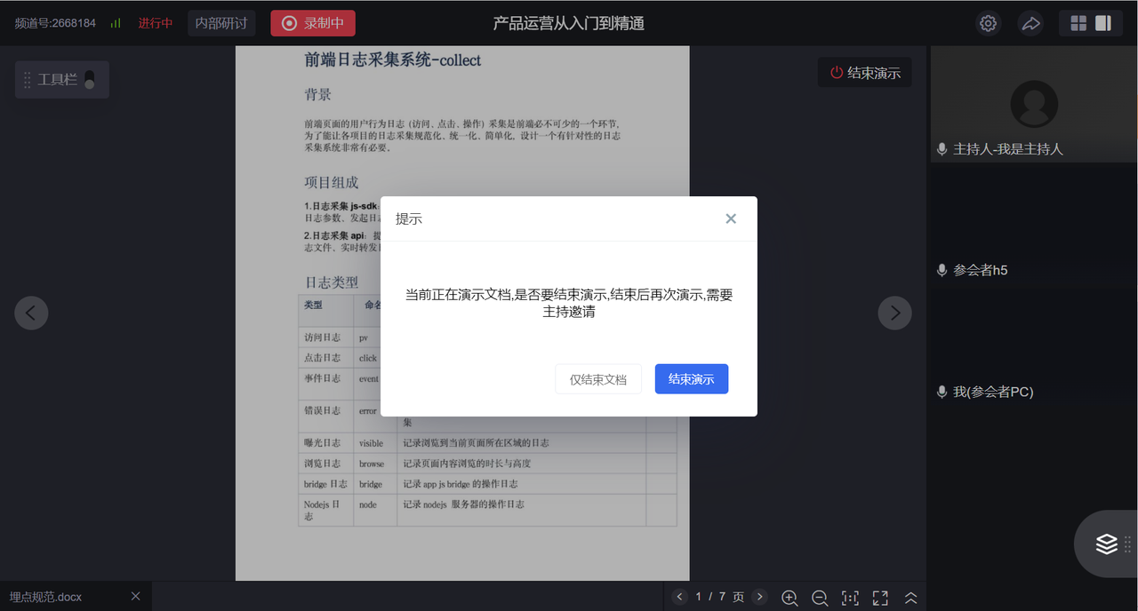Click the 参会者h5 participant name

tap(981, 270)
